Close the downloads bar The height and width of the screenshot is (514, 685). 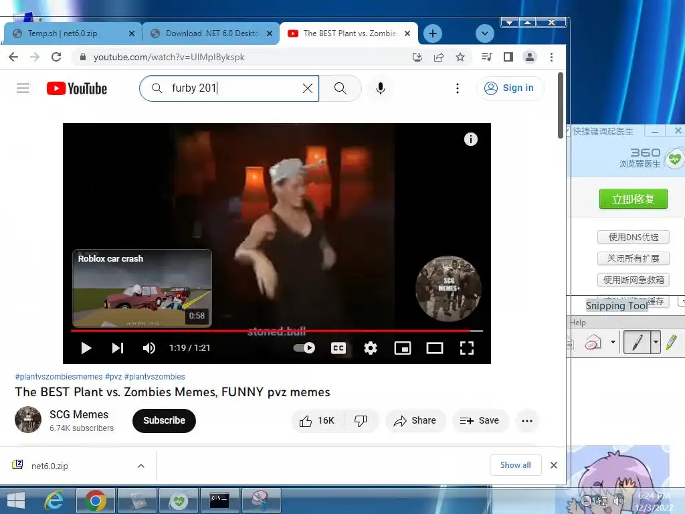click(x=553, y=465)
